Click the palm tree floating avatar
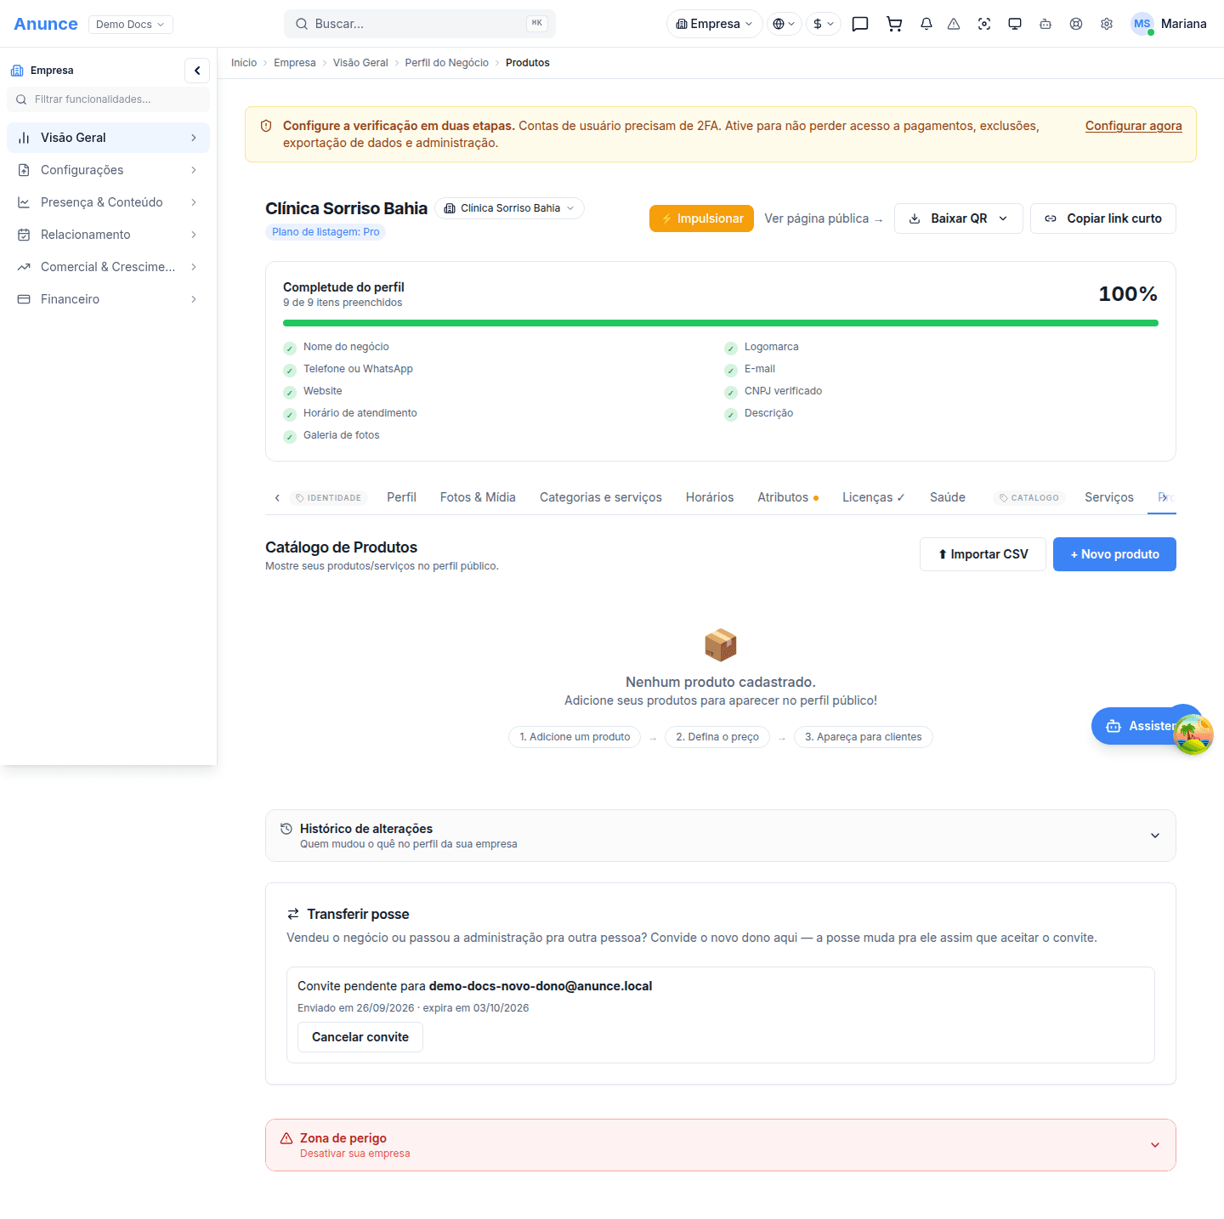 point(1193,734)
